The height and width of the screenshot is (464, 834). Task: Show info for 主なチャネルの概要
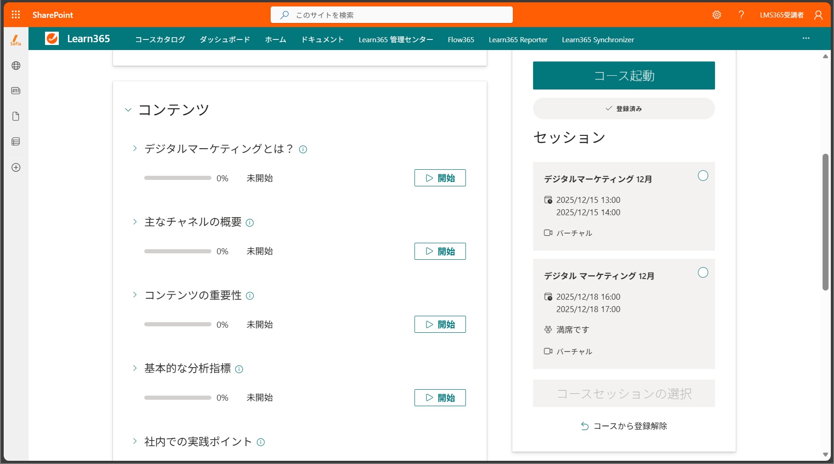(250, 223)
